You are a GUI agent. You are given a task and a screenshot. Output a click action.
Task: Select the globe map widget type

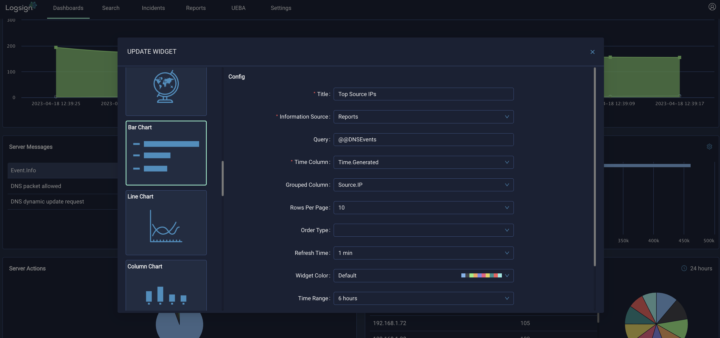tap(166, 91)
